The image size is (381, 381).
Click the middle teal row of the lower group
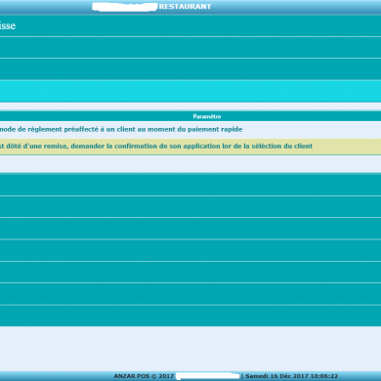point(190,250)
